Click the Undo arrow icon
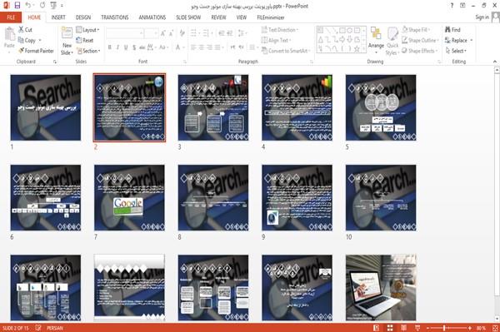The height and width of the screenshot is (332, 500). click(28, 6)
